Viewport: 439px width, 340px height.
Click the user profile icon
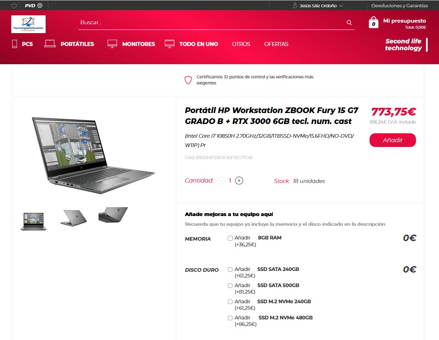[x=295, y=5]
